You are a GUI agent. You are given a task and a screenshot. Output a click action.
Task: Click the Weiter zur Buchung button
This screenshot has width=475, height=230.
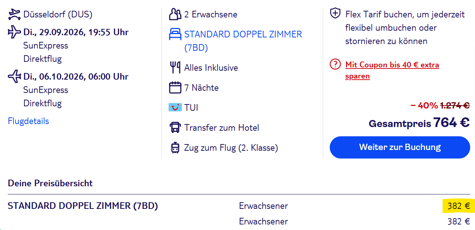click(400, 147)
